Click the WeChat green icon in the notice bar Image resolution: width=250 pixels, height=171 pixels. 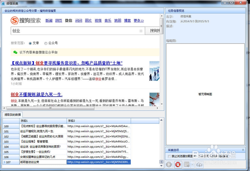[x=15, y=52]
